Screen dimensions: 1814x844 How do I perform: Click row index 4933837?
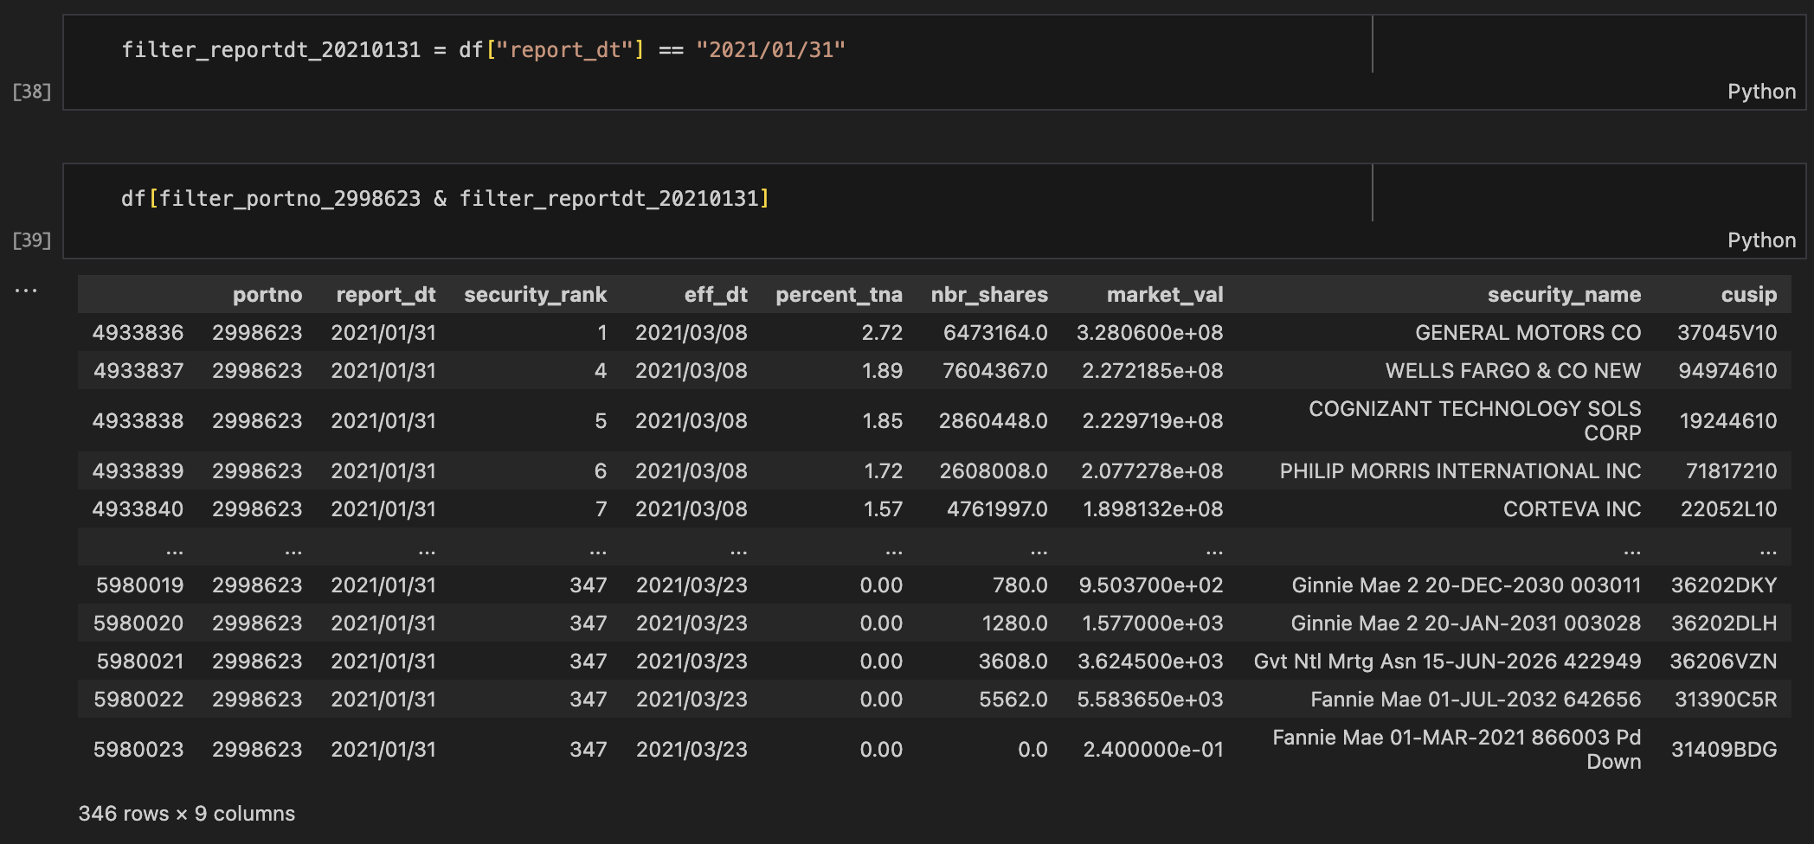(x=138, y=371)
